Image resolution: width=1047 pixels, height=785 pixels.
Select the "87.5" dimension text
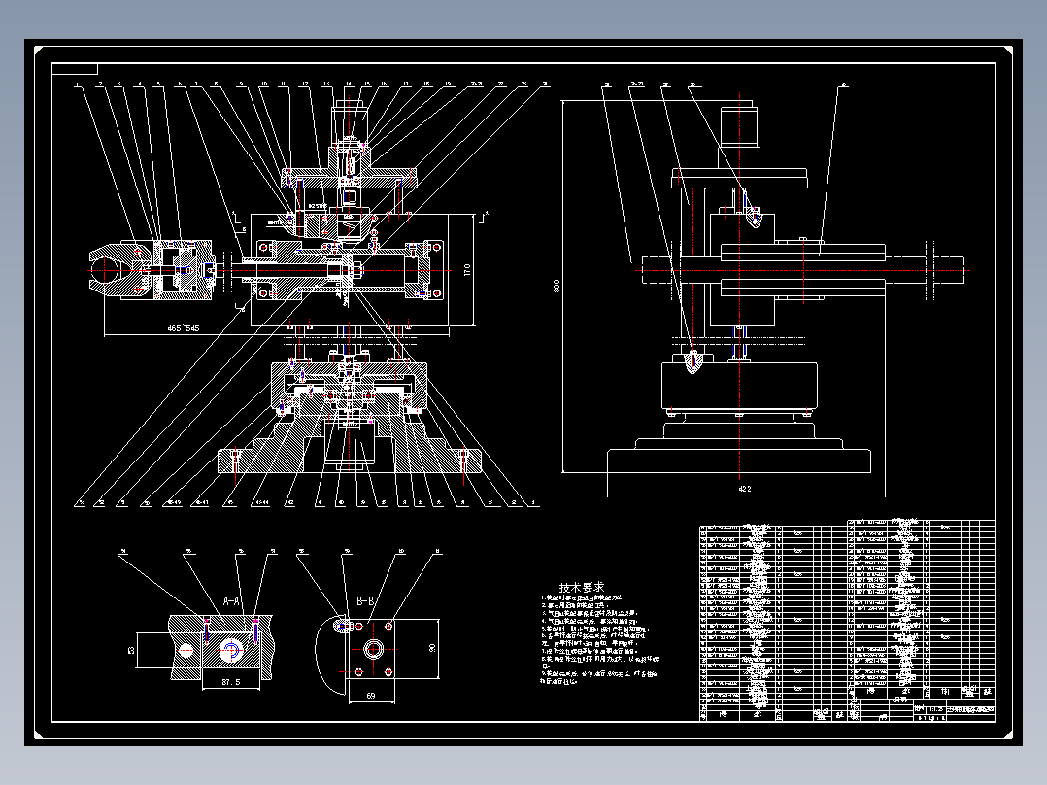point(230,682)
